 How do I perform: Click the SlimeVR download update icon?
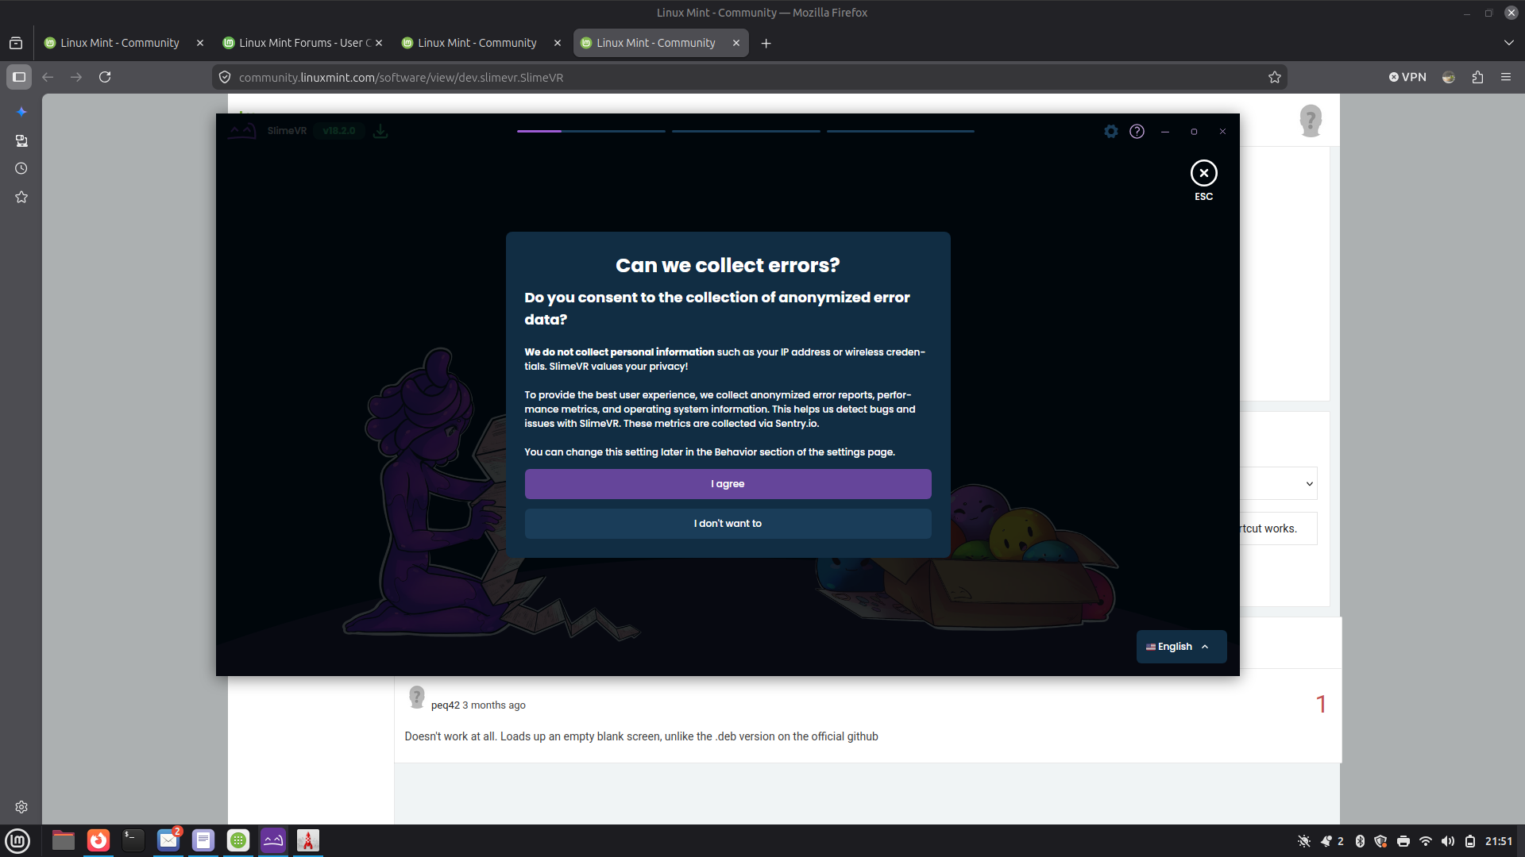tap(380, 131)
